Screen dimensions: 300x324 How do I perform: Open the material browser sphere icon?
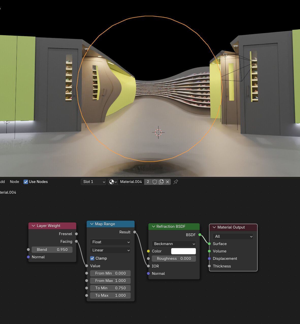[113, 182]
